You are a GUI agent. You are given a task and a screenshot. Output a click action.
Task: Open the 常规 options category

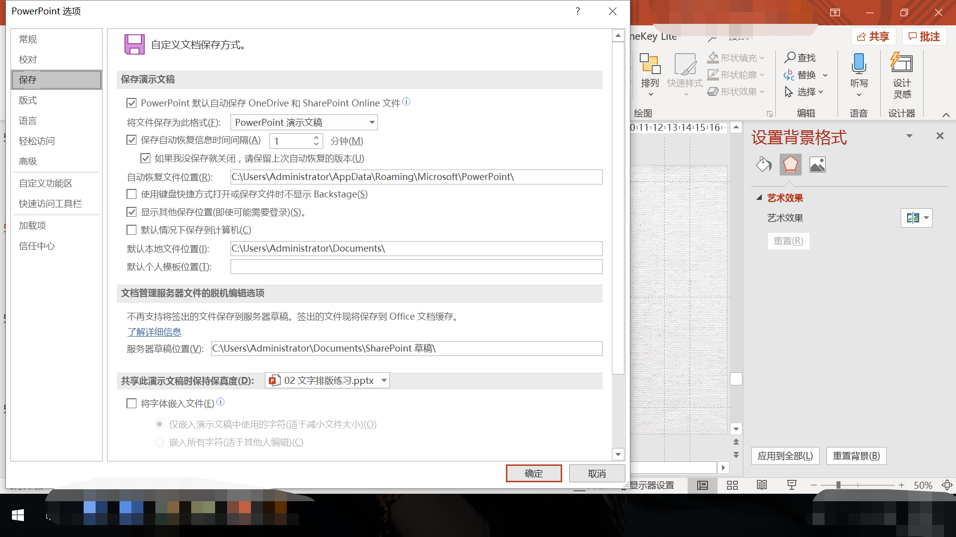pos(56,39)
